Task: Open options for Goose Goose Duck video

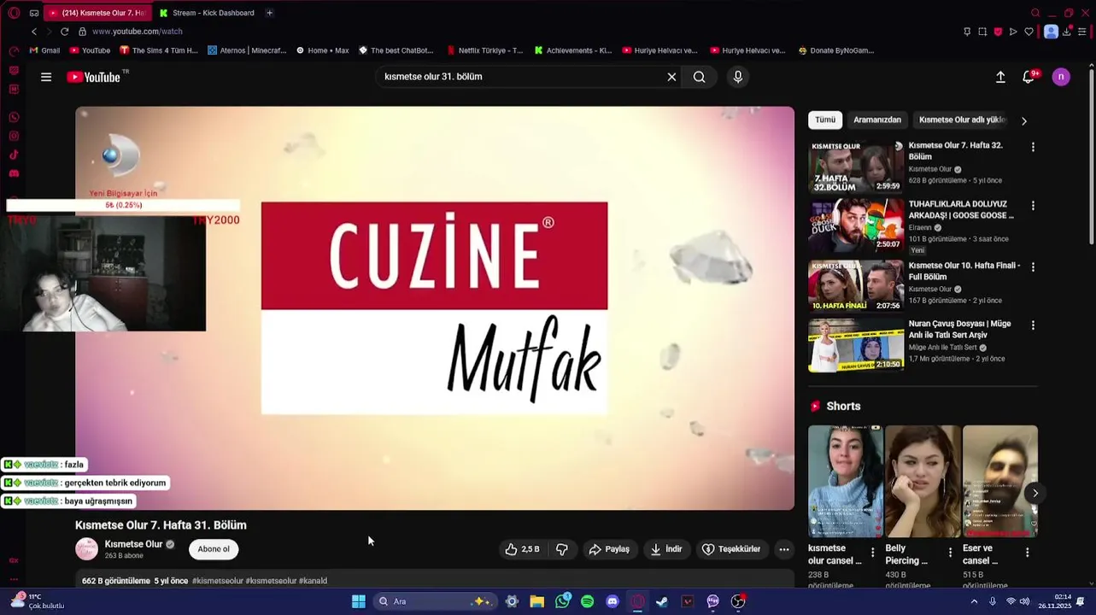Action: click(1033, 206)
